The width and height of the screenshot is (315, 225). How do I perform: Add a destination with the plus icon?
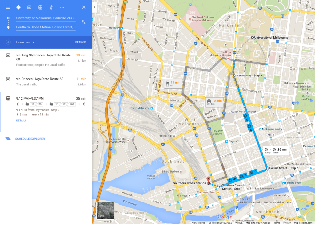[8, 42]
